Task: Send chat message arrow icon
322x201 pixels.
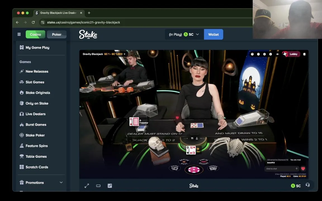Action: [297, 169]
